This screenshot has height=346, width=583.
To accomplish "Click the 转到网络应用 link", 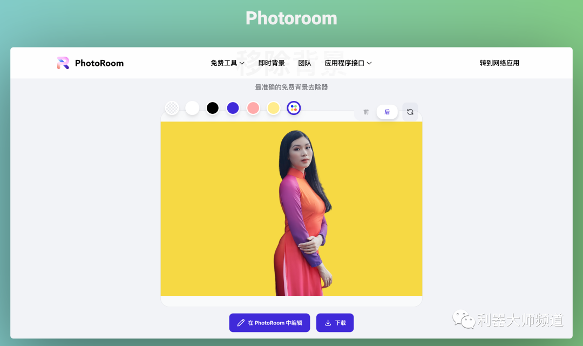I will [499, 63].
